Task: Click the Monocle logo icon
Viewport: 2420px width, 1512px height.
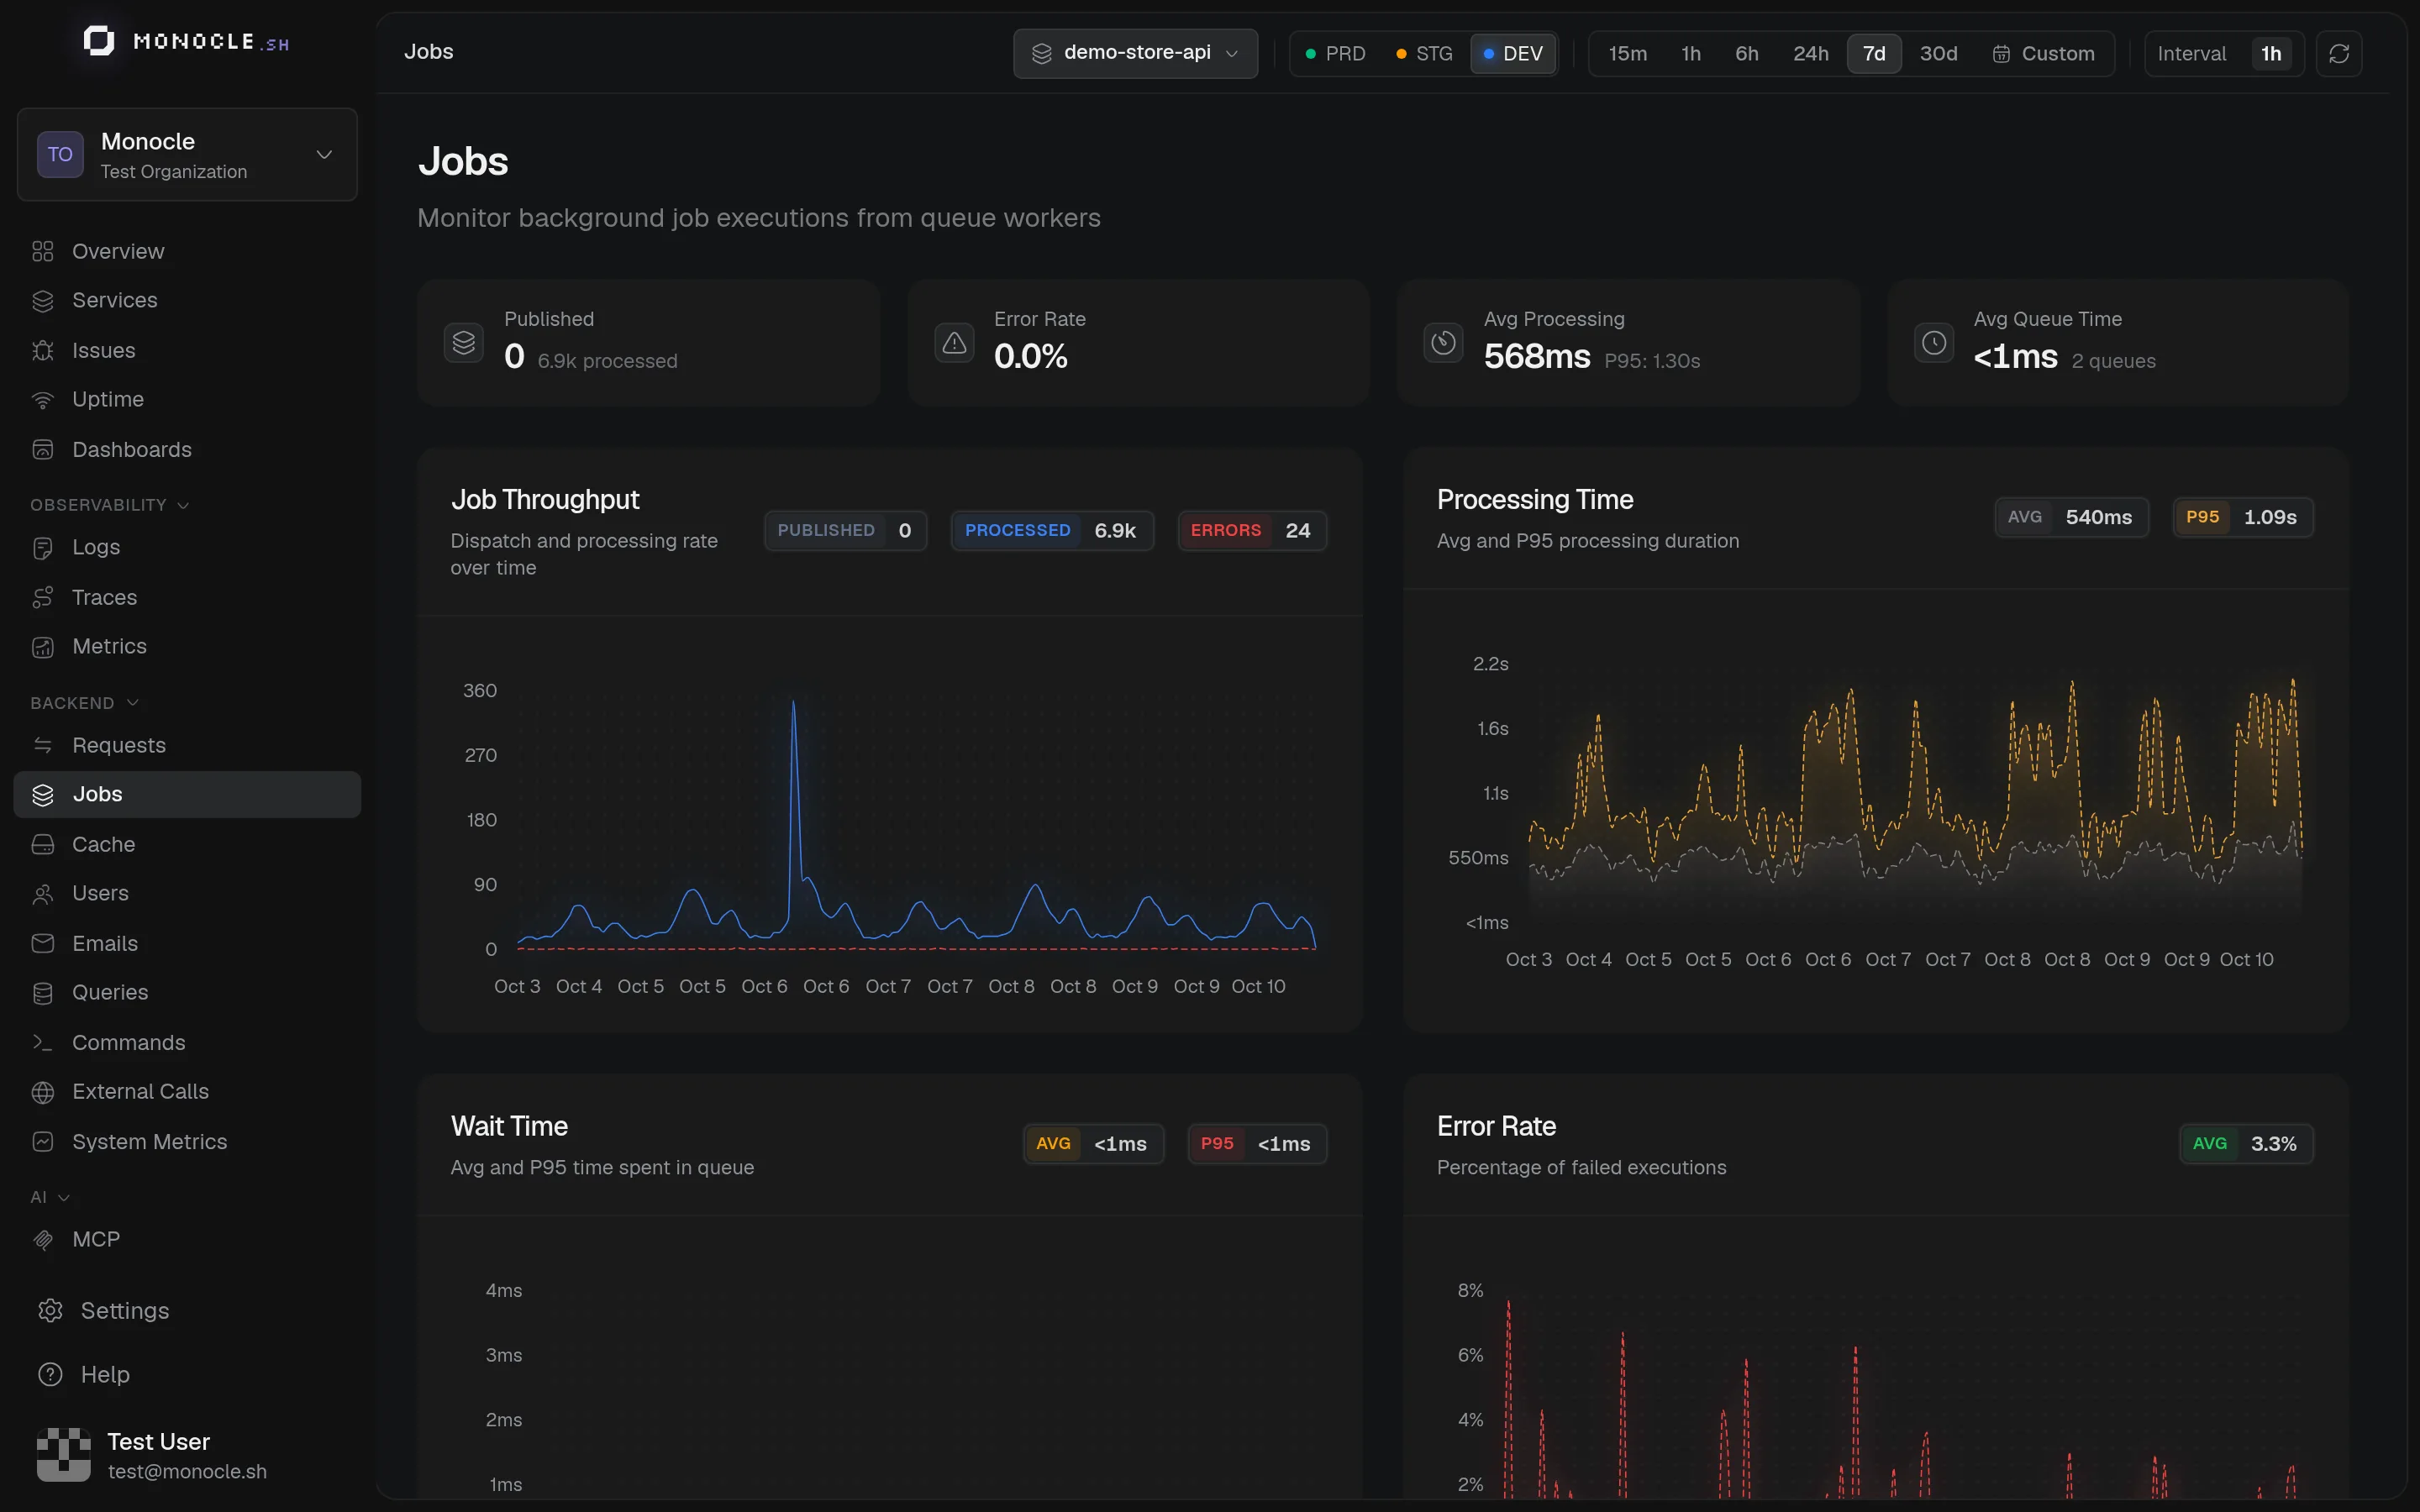Action: (x=98, y=41)
